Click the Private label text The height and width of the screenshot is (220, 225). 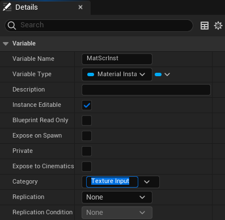(23, 151)
